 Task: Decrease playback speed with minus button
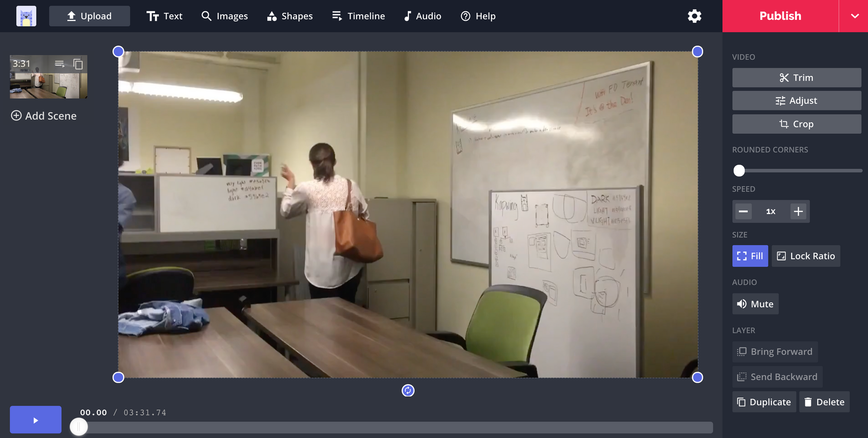(x=743, y=211)
